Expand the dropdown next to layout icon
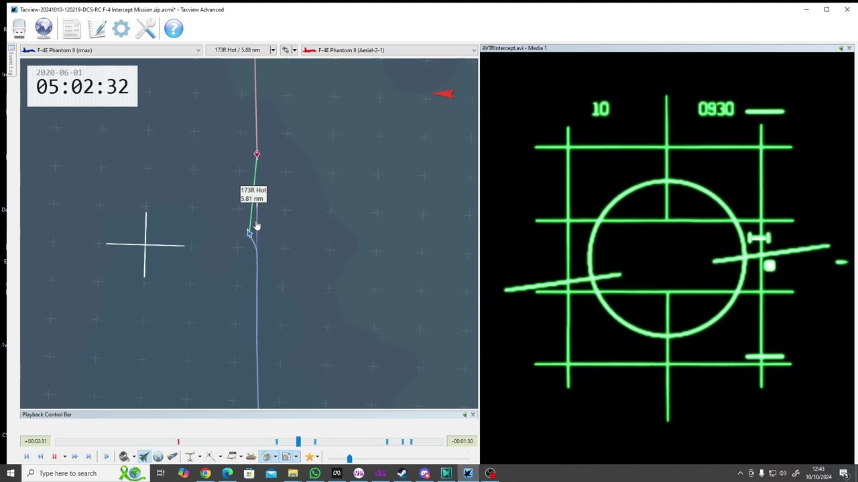 point(296,457)
